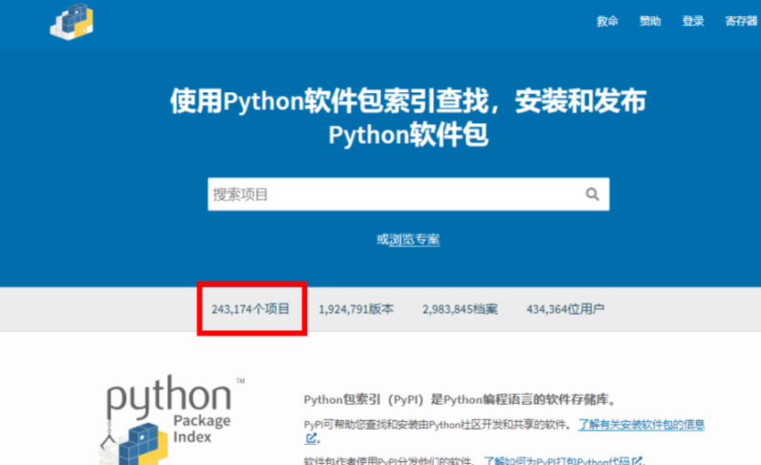Open the 救命 help menu item
The width and height of the screenshot is (761, 465).
[x=608, y=21]
